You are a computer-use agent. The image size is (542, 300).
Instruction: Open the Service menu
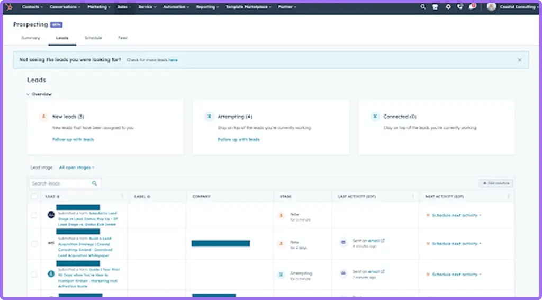[x=147, y=7]
